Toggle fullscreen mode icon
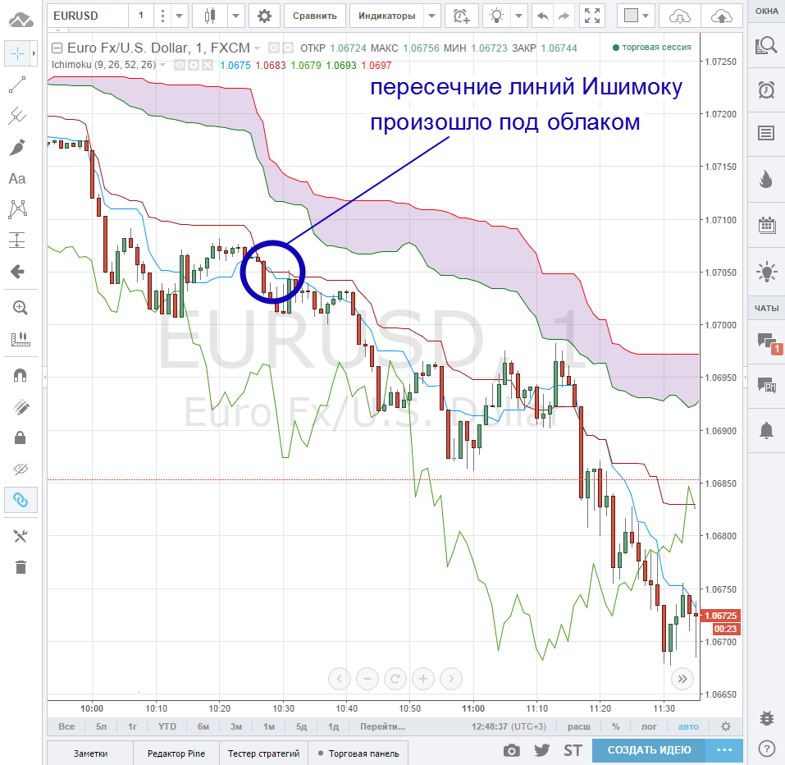785x765 pixels. click(x=592, y=16)
